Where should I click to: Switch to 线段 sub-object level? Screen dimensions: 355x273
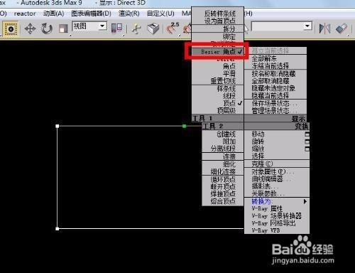pyautogui.click(x=229, y=96)
